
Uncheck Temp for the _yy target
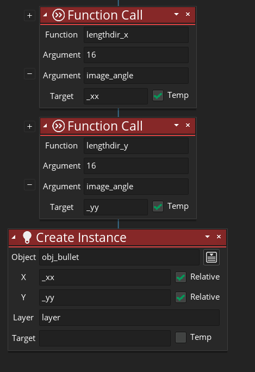[158, 207]
